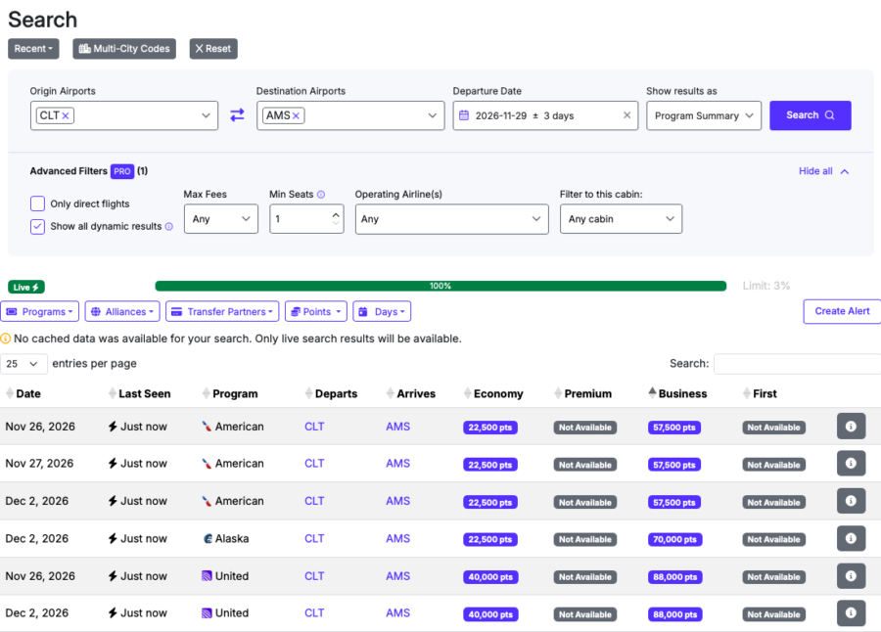881x632 pixels.
Task: Open info for Dec 2 Alaska row
Action: [851, 538]
